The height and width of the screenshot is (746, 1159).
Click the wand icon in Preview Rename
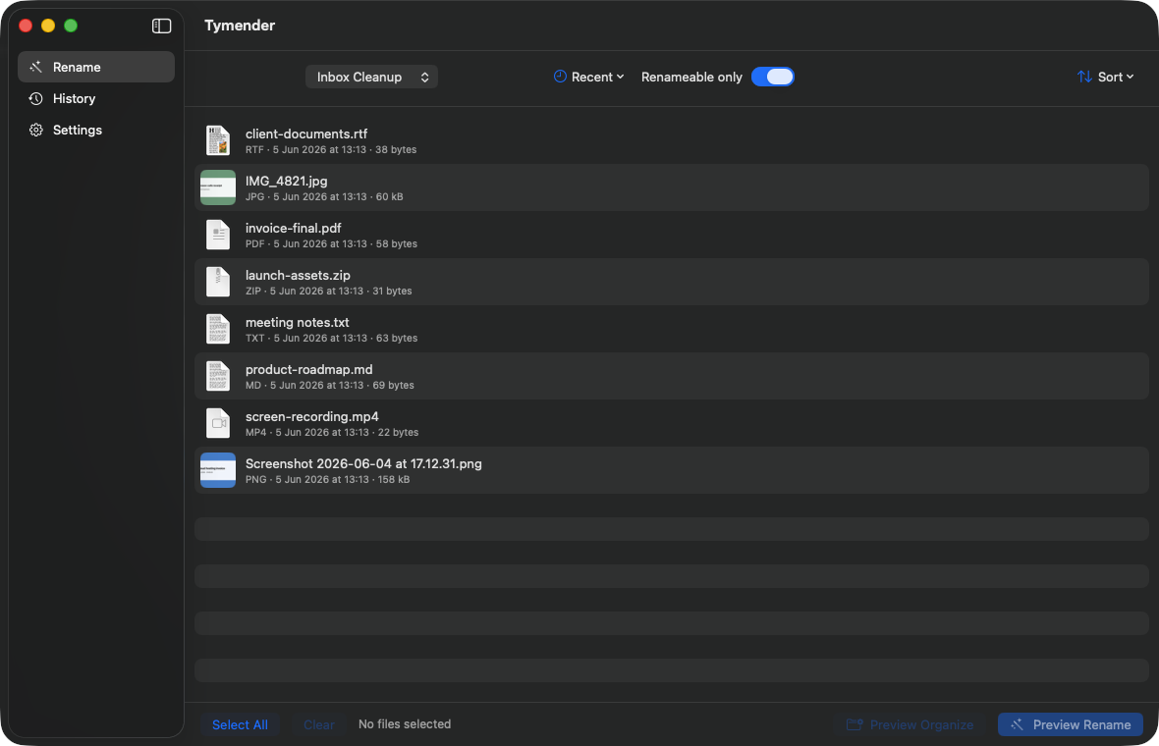pos(1018,724)
